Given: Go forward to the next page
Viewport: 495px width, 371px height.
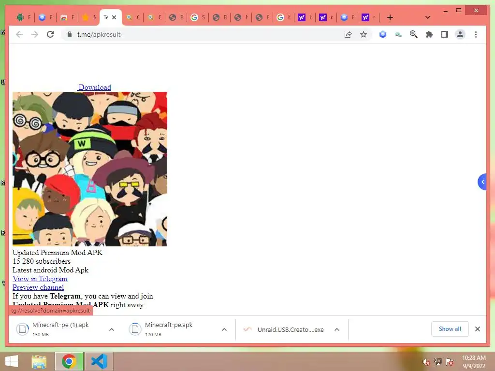Looking at the screenshot, I should point(34,34).
